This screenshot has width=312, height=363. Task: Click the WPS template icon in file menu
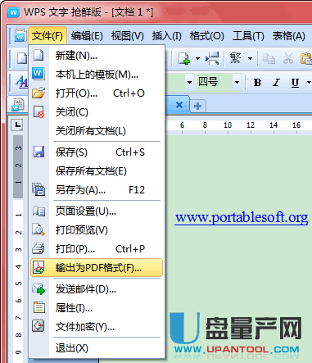tap(38, 74)
